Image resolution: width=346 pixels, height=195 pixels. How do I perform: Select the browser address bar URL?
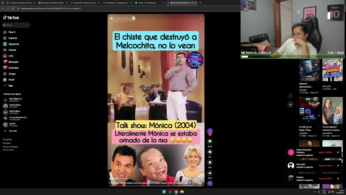51,8
